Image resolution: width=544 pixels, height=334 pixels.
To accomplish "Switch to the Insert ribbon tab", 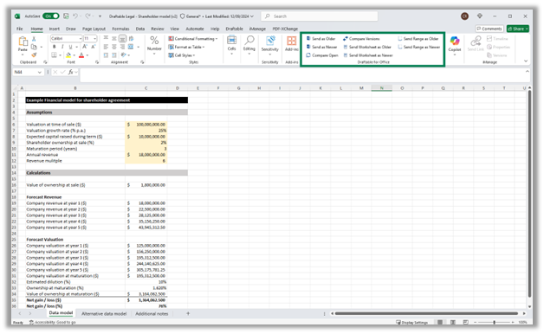I will [54, 29].
